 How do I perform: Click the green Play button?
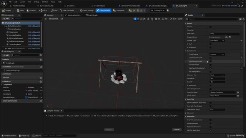[x=130, y=10]
